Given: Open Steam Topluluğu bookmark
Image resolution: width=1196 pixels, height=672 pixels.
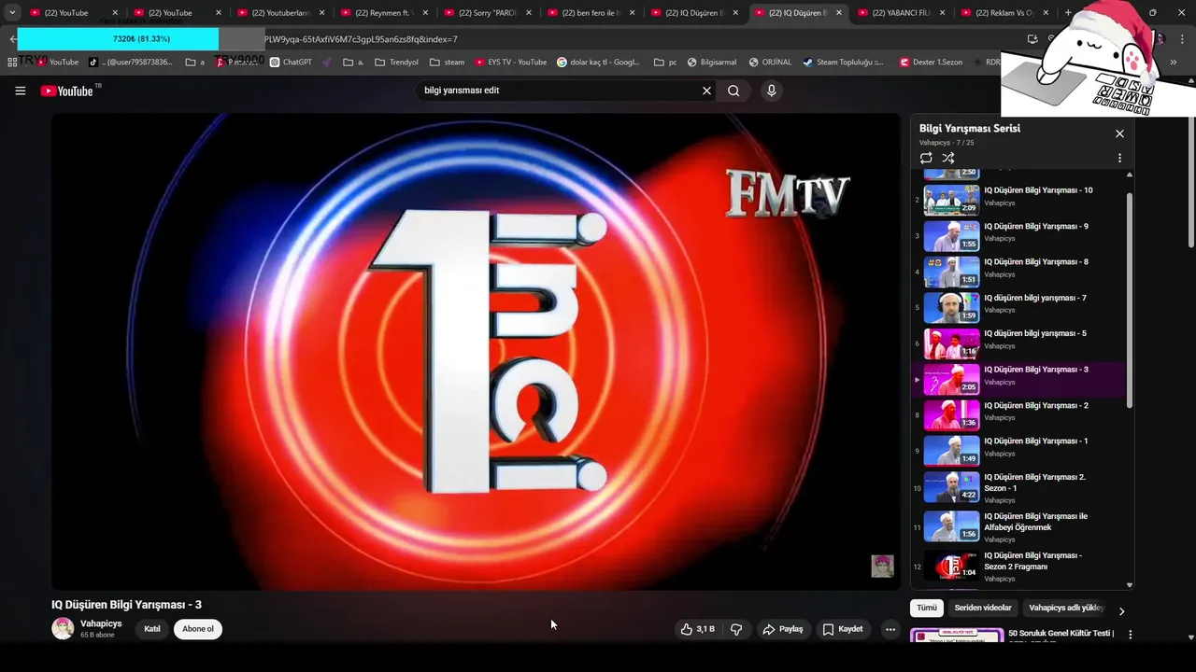Looking at the screenshot, I should (x=843, y=62).
